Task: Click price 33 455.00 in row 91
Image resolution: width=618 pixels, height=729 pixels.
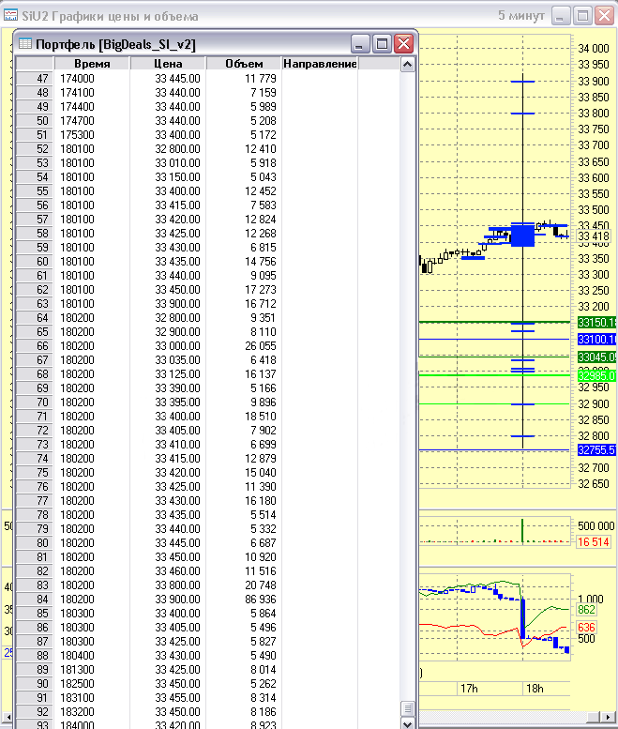Action: point(177,697)
